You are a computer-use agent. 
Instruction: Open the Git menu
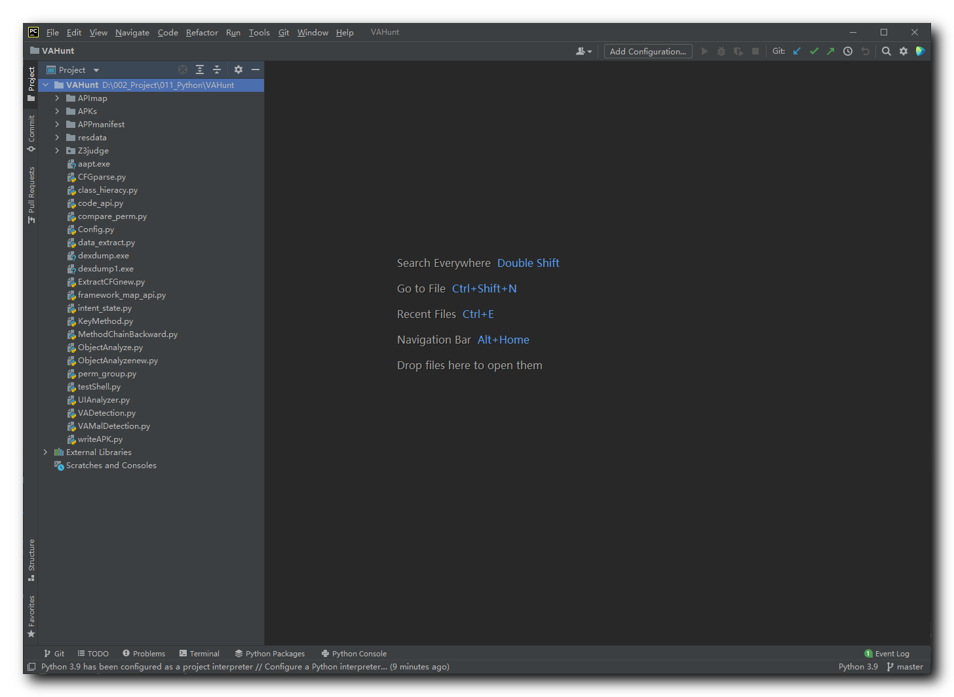click(x=284, y=32)
